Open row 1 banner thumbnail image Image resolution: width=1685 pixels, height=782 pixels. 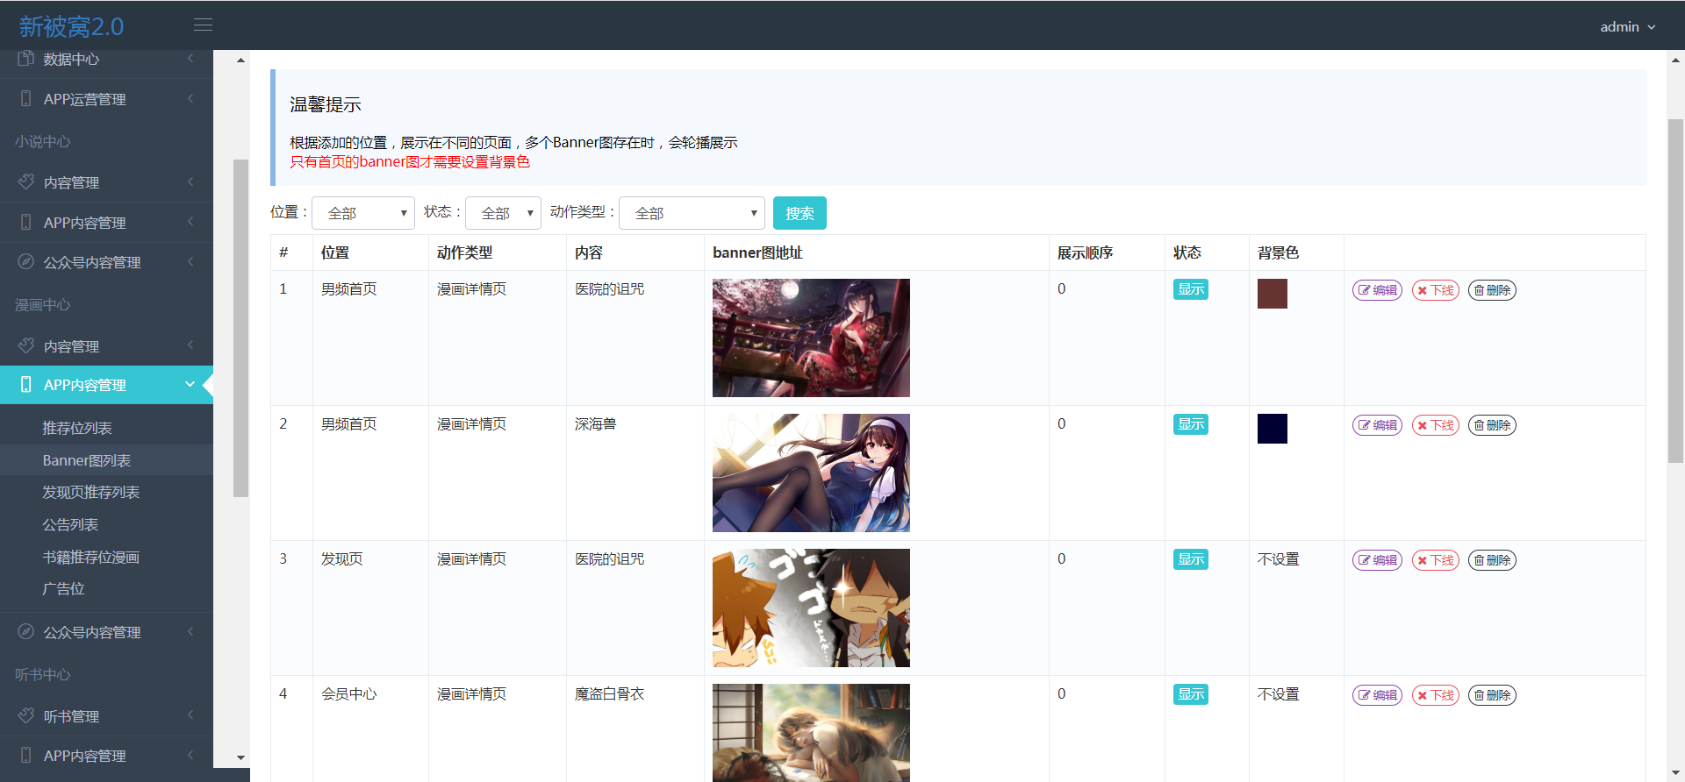(x=811, y=338)
